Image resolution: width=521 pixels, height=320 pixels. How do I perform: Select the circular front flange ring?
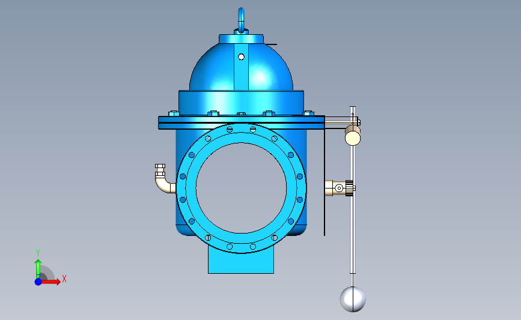[241, 188]
